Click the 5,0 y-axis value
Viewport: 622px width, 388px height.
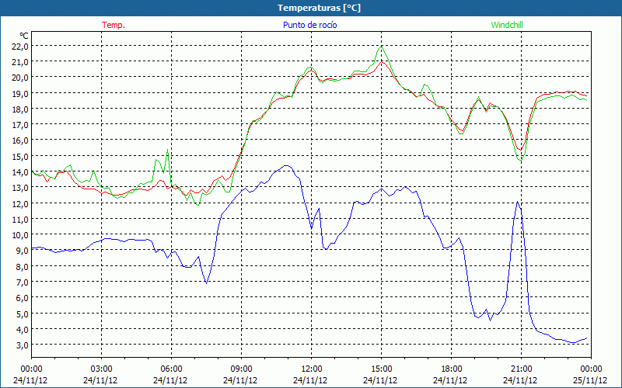23,314
